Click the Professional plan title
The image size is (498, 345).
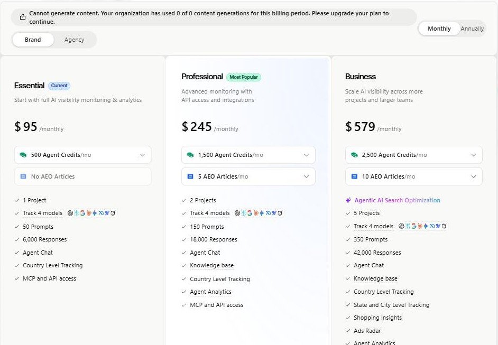pyautogui.click(x=202, y=77)
